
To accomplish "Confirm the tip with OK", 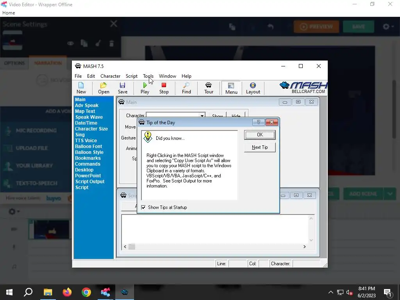I will tap(260, 135).
